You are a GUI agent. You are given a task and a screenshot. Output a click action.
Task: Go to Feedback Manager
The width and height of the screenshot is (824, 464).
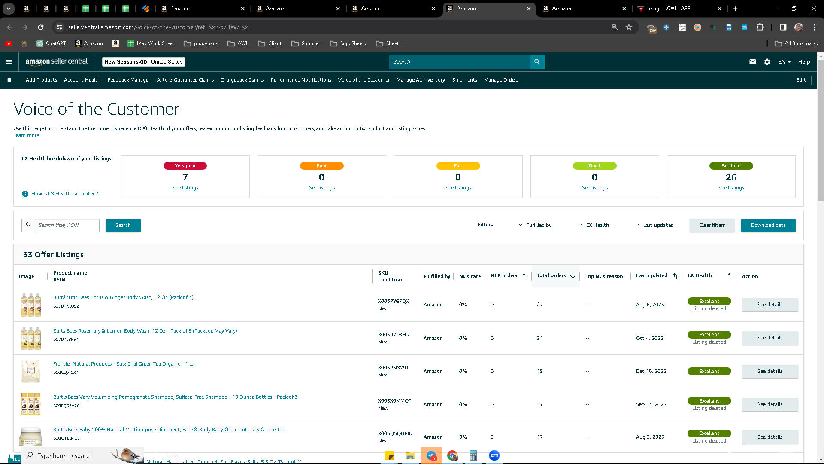pyautogui.click(x=129, y=80)
